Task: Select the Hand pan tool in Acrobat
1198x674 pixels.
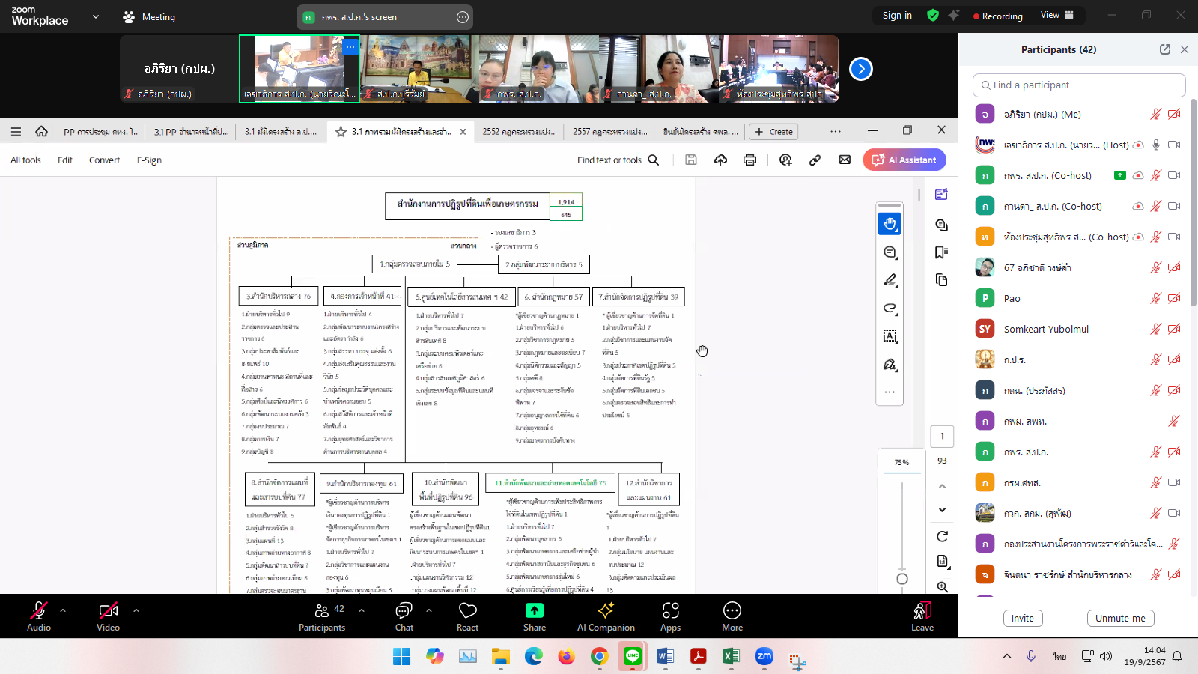Action: 890,224
